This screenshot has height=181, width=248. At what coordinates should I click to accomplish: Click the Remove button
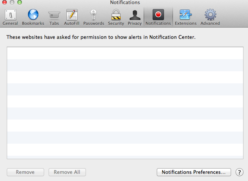tap(25, 172)
